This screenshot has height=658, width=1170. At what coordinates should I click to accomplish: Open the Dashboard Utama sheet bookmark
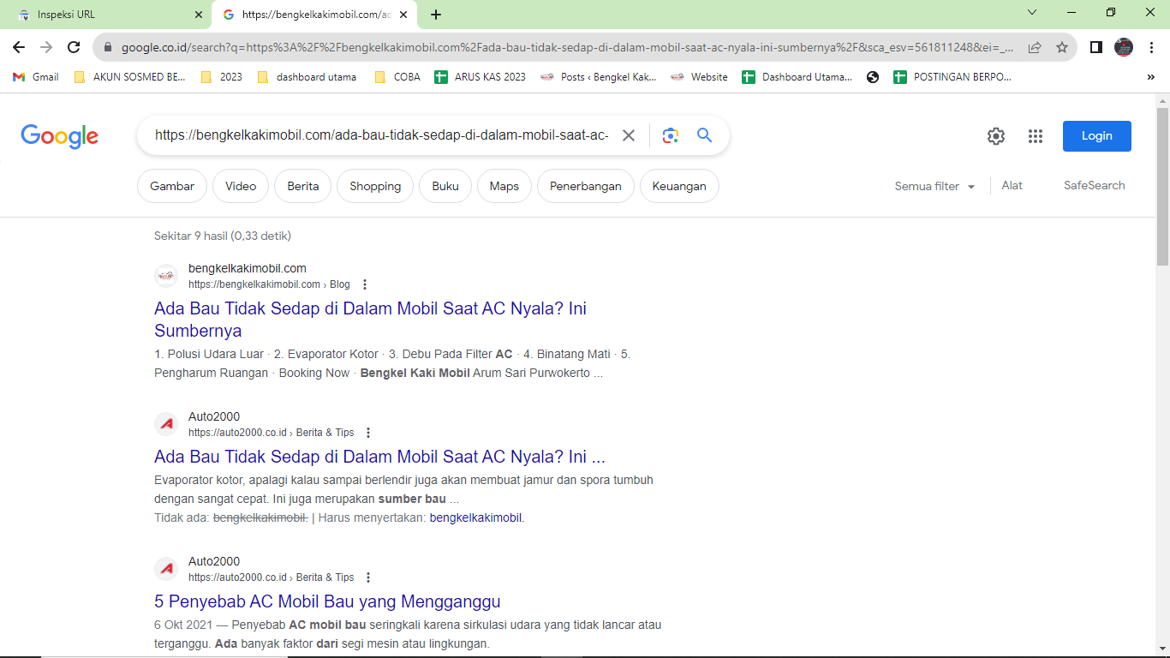pyautogui.click(x=797, y=77)
